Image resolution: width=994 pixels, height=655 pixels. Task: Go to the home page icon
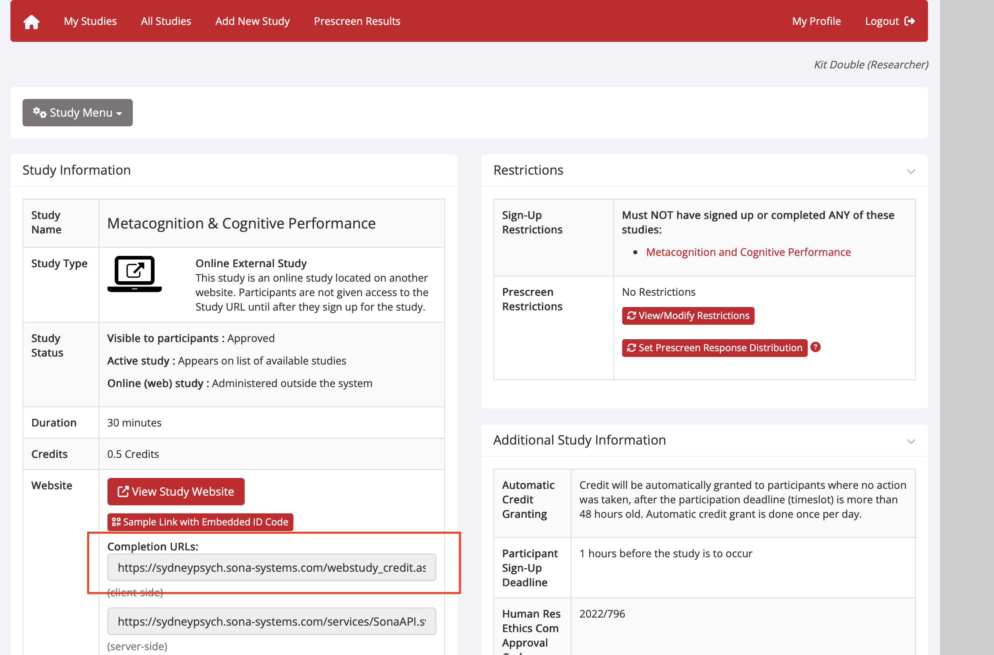(x=31, y=22)
